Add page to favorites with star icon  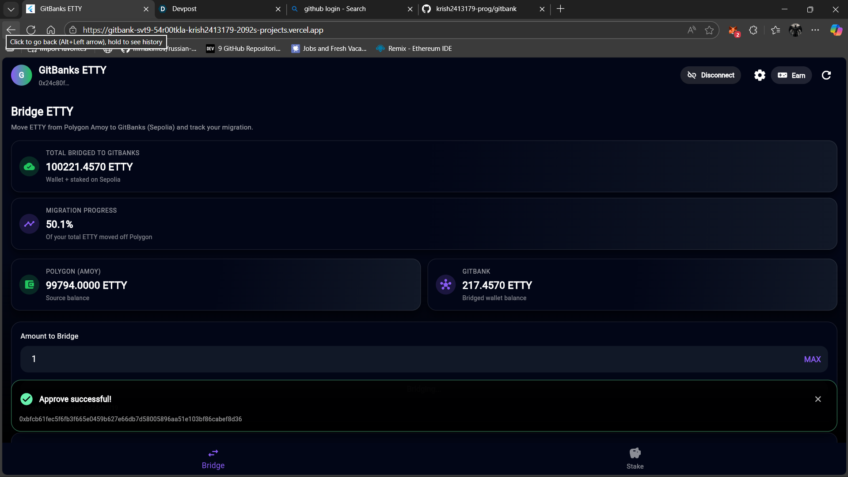(709, 30)
